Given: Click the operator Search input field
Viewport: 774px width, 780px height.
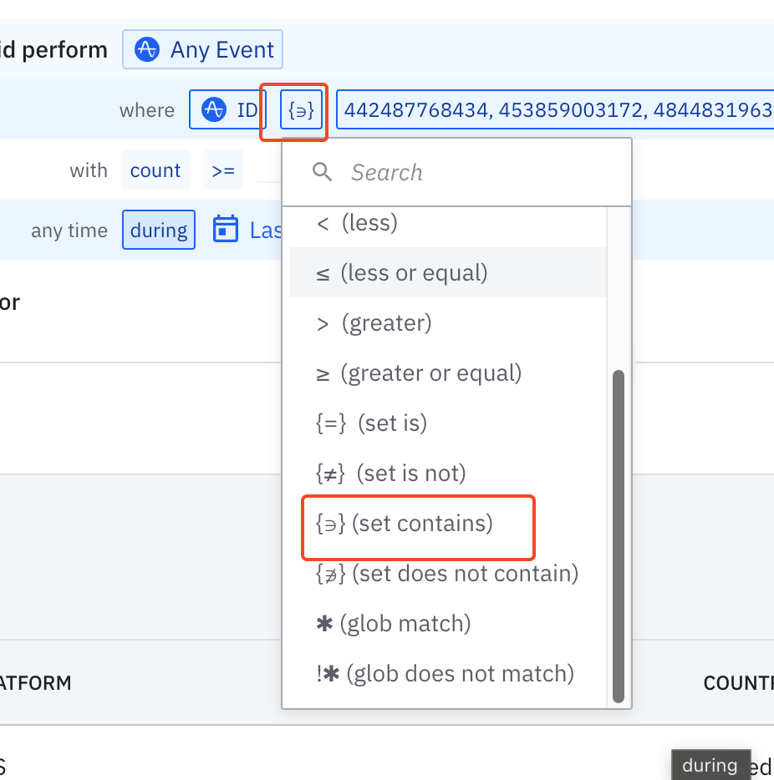Looking at the screenshot, I should 476,172.
